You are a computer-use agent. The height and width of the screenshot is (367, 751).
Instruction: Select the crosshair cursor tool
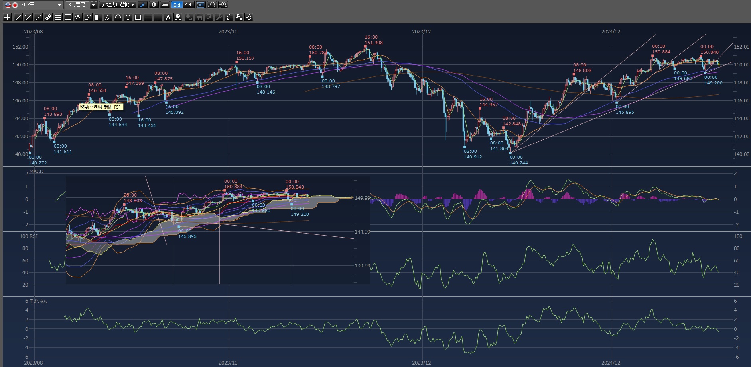[7, 17]
